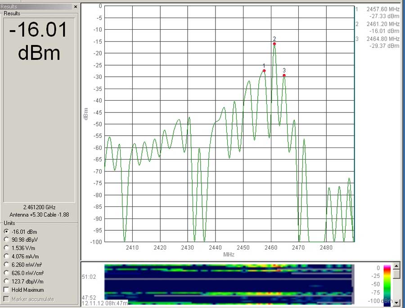The width and height of the screenshot is (405, 308).
Task: Click the 2464.80 MHz marker readout
Action: pos(383,39)
